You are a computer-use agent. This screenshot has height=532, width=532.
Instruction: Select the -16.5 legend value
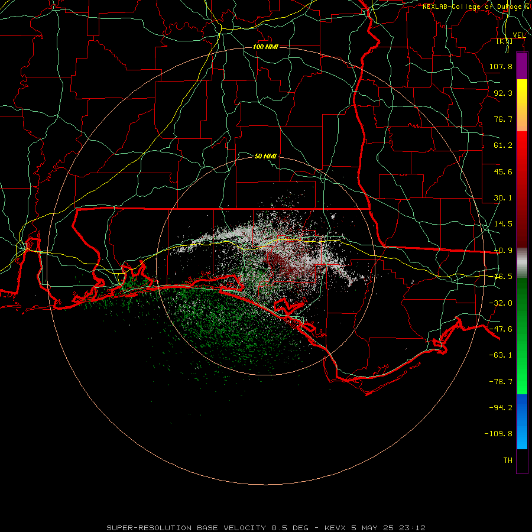coord(503,277)
